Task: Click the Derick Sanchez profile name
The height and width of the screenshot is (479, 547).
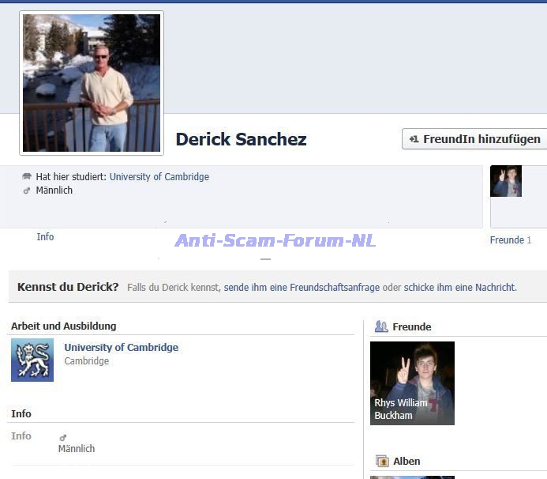Action: point(241,140)
